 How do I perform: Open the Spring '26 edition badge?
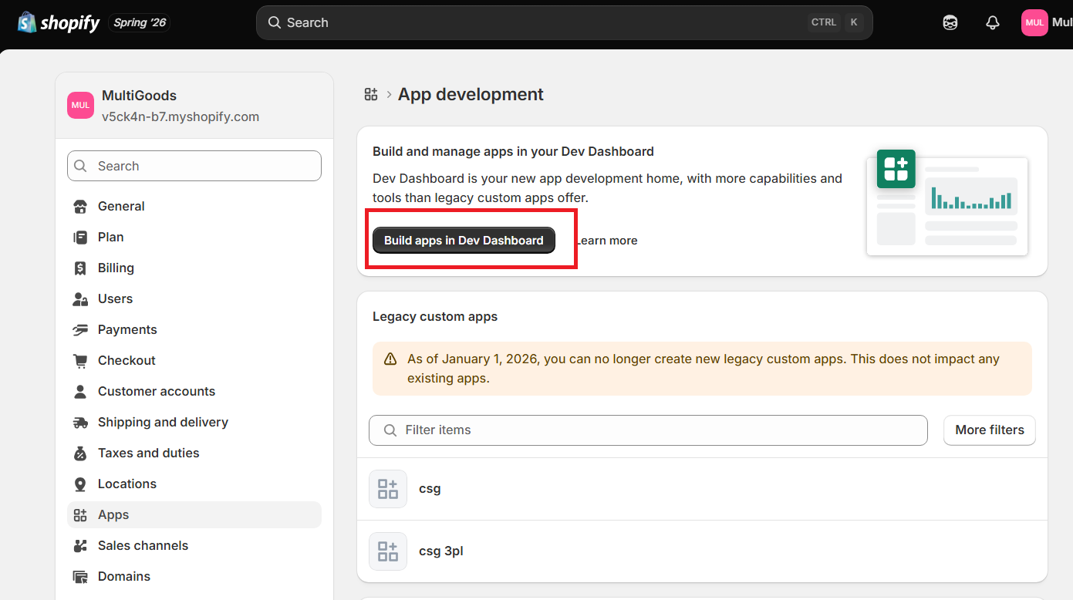click(x=140, y=22)
